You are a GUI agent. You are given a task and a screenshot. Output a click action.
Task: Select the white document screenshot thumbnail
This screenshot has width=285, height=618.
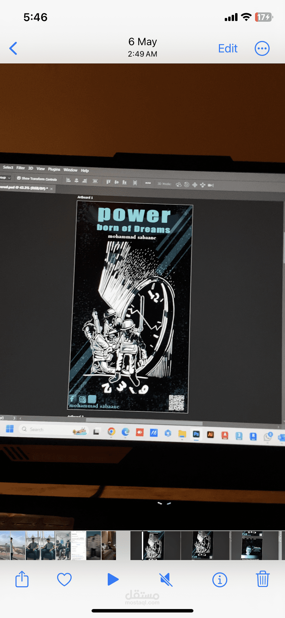point(78,545)
